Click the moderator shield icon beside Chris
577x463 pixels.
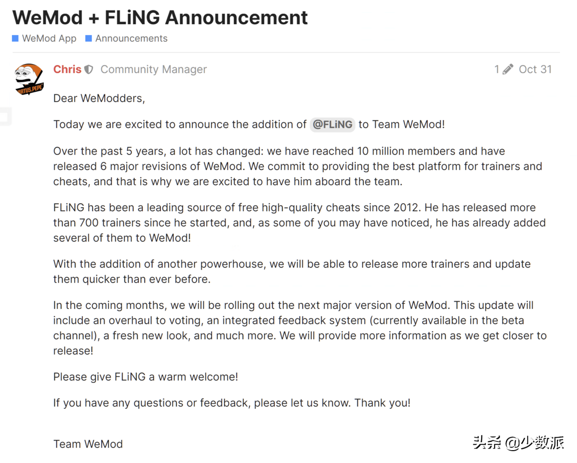coord(89,70)
